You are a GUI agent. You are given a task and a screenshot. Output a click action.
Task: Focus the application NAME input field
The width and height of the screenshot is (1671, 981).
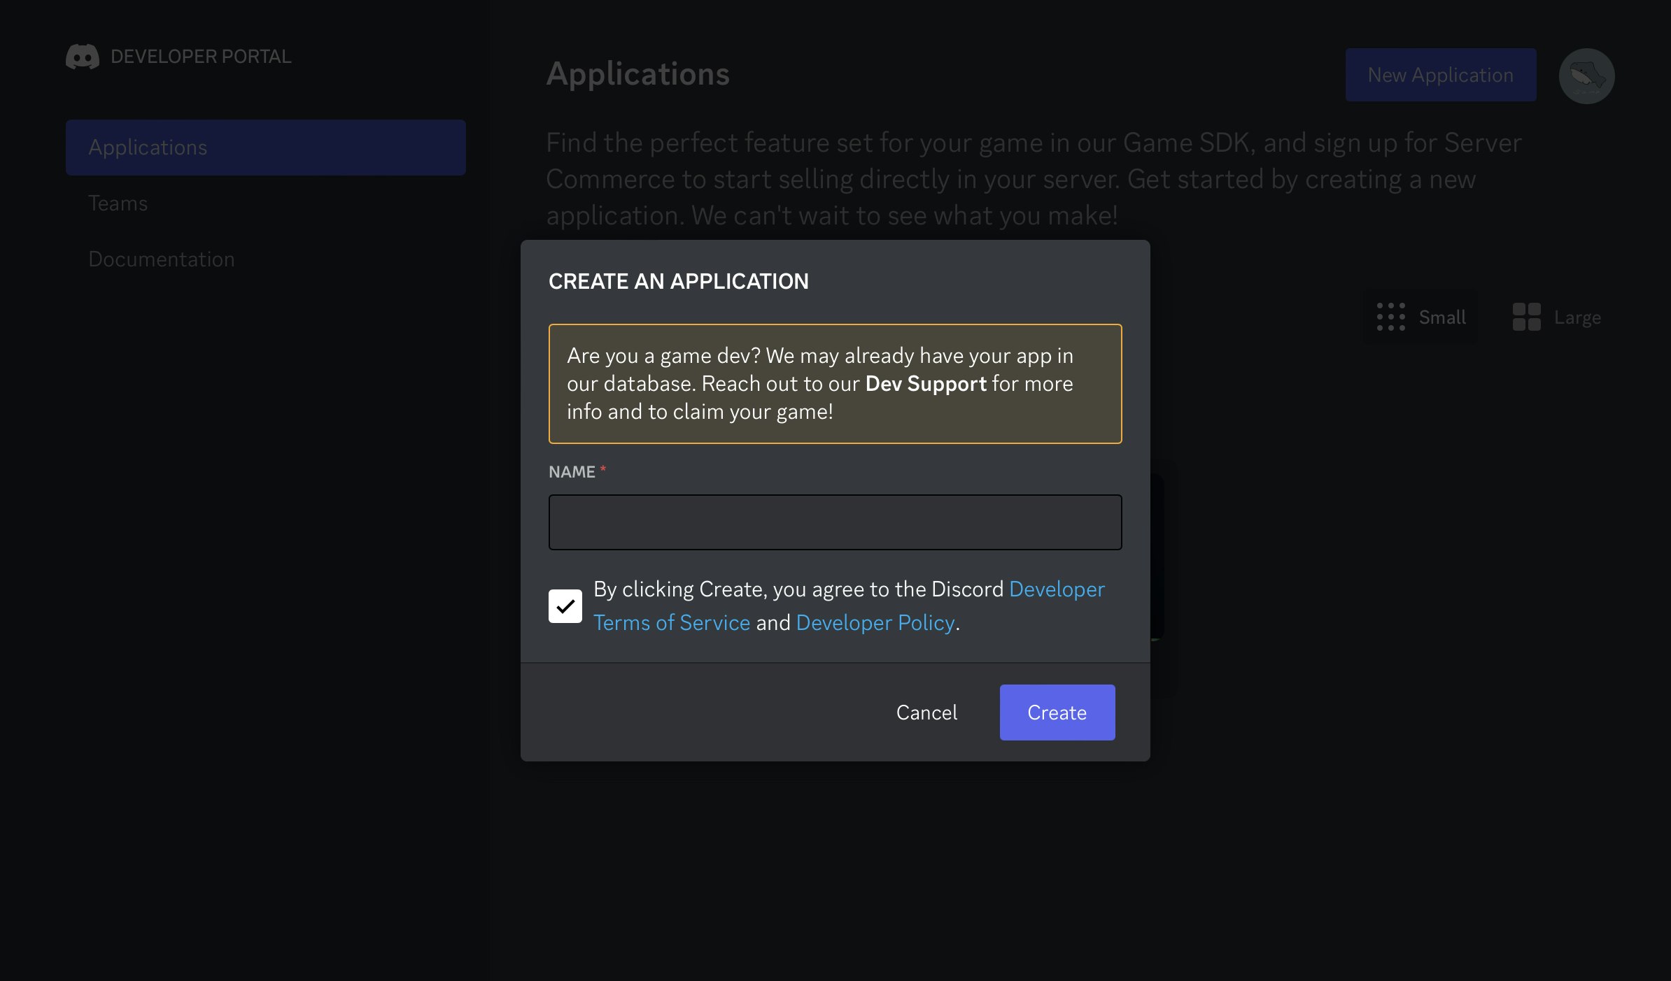tap(835, 522)
